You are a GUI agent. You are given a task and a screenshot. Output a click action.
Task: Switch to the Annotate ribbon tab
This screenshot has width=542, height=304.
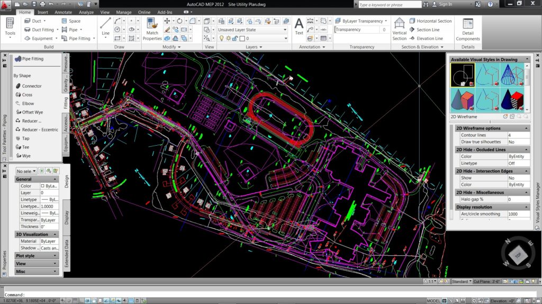click(x=63, y=12)
